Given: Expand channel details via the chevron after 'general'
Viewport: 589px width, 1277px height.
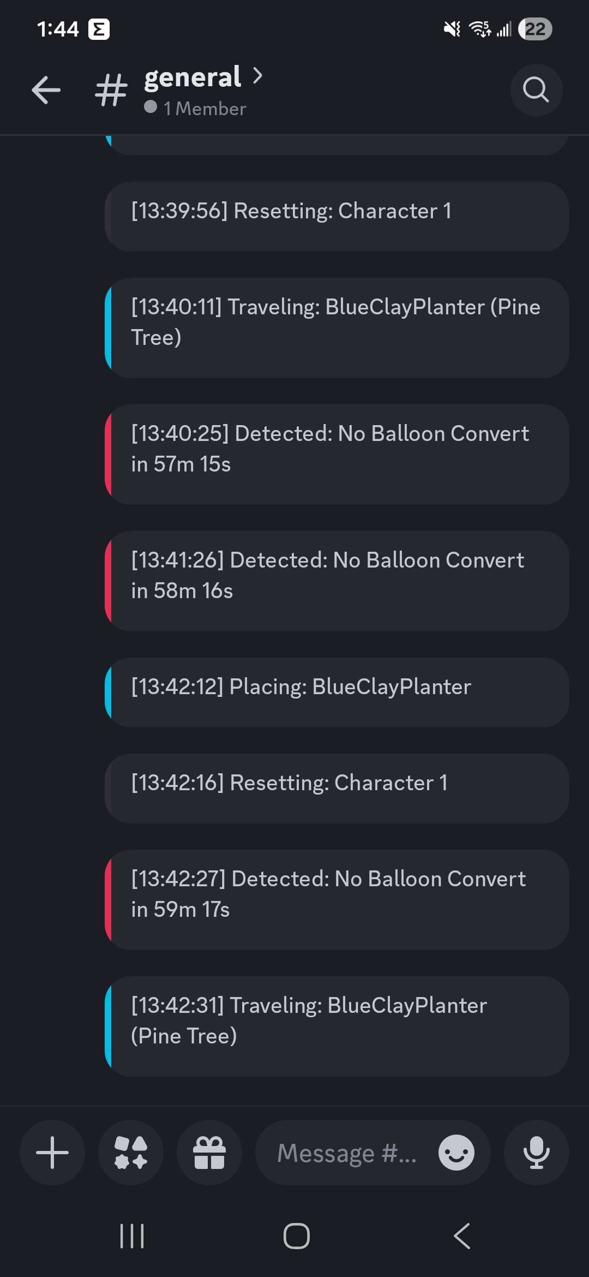Looking at the screenshot, I should click(x=256, y=76).
